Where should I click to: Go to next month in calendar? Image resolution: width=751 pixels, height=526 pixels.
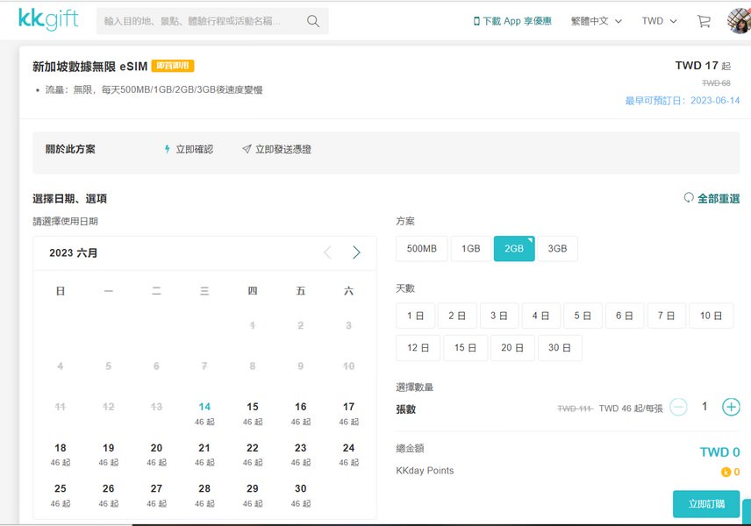[x=356, y=252]
